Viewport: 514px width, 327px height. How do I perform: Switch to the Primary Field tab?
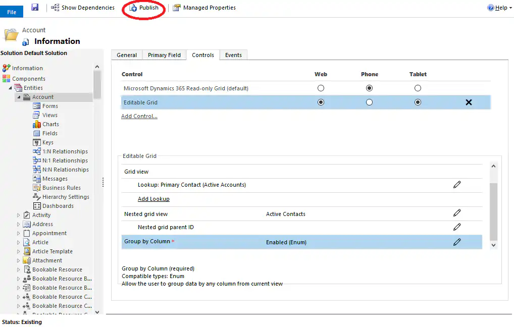[164, 54]
